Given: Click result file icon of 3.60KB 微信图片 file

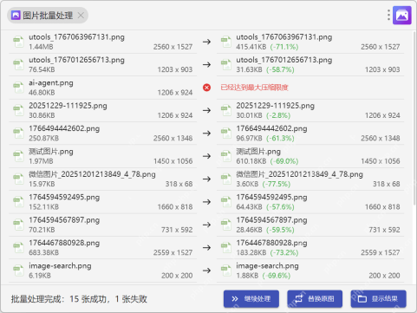Looking at the screenshot, I should click(x=226, y=179).
